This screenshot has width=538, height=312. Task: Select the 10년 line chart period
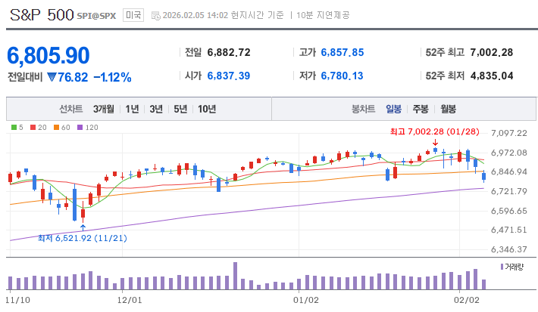[x=207, y=109]
